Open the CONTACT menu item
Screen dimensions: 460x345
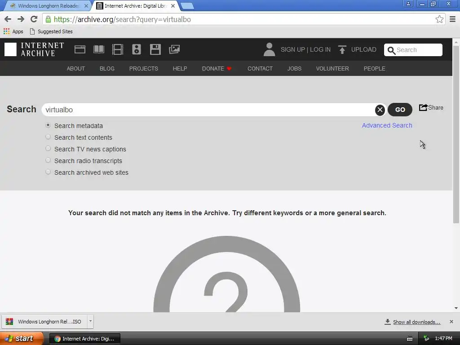click(x=260, y=69)
